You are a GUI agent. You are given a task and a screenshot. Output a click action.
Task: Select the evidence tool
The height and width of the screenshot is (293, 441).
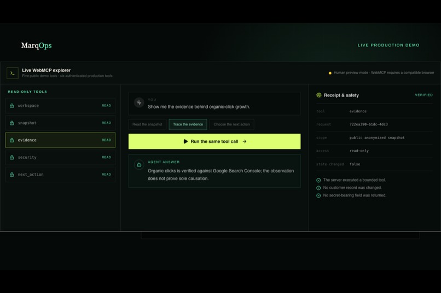60,140
